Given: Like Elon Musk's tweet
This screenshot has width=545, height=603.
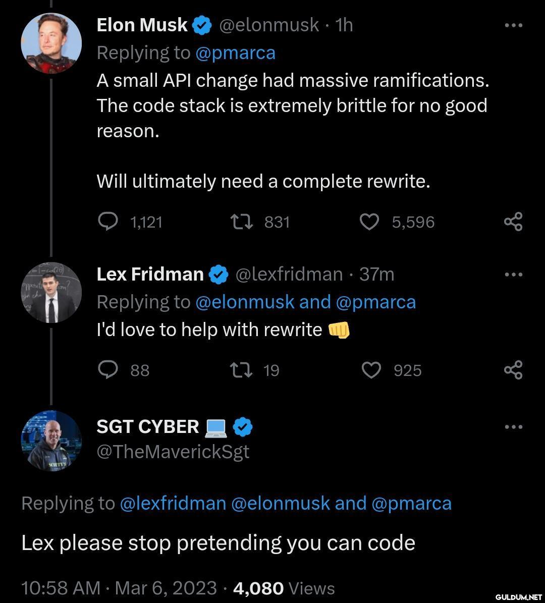Looking at the screenshot, I should coord(369,222).
